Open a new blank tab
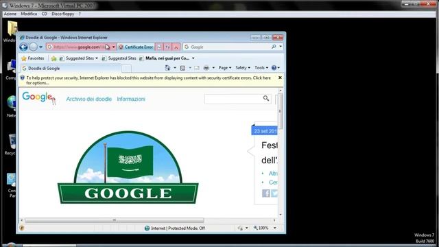The height and width of the screenshot is (247, 439). 126,69
